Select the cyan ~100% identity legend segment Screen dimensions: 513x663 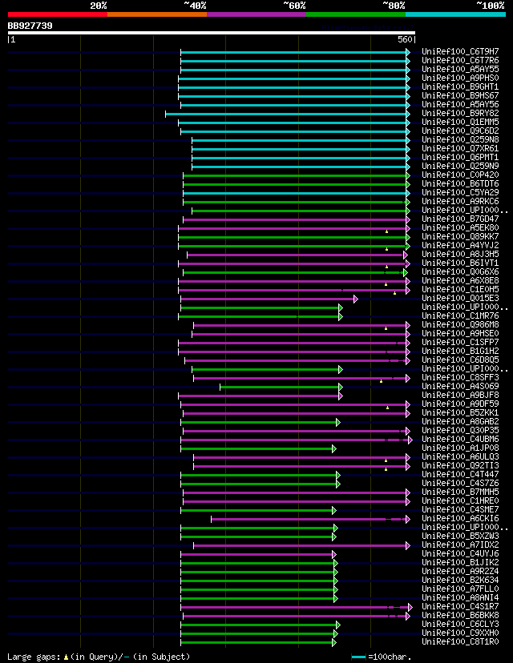[455, 14]
